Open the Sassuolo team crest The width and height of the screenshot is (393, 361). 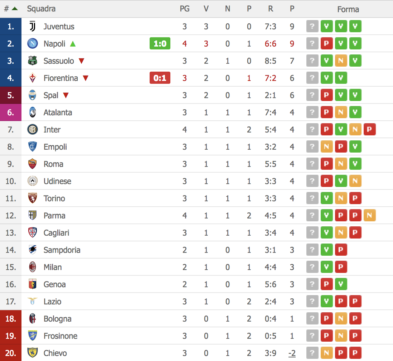[32, 61]
